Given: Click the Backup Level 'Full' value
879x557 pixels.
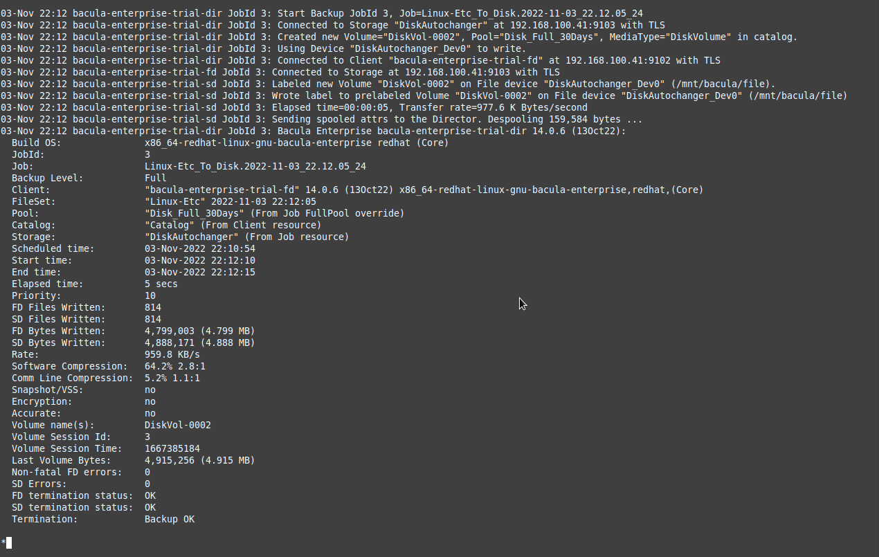Looking at the screenshot, I should (156, 178).
